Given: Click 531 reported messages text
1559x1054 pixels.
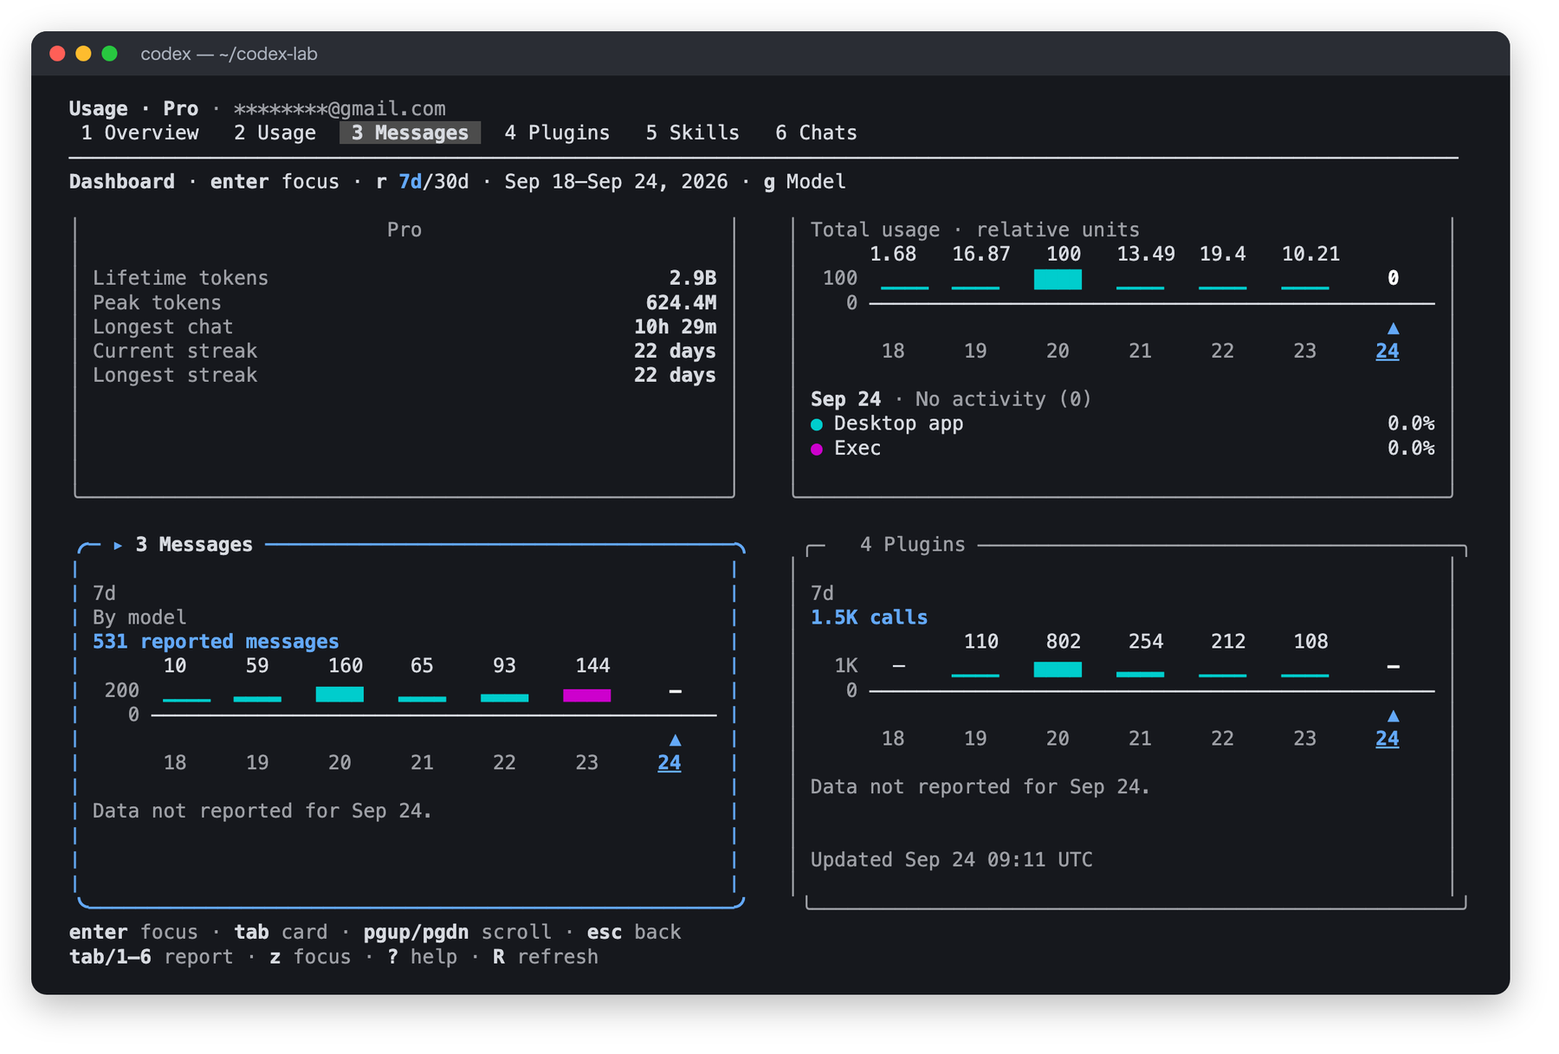Looking at the screenshot, I should (x=216, y=642).
